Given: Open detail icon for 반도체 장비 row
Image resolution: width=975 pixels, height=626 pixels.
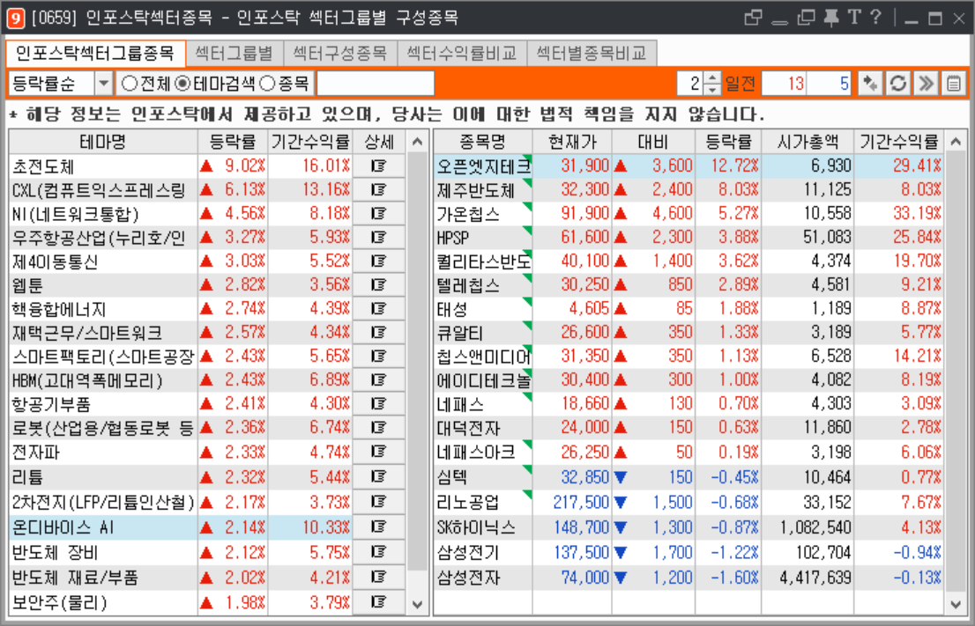Looking at the screenshot, I should pyautogui.click(x=378, y=552).
